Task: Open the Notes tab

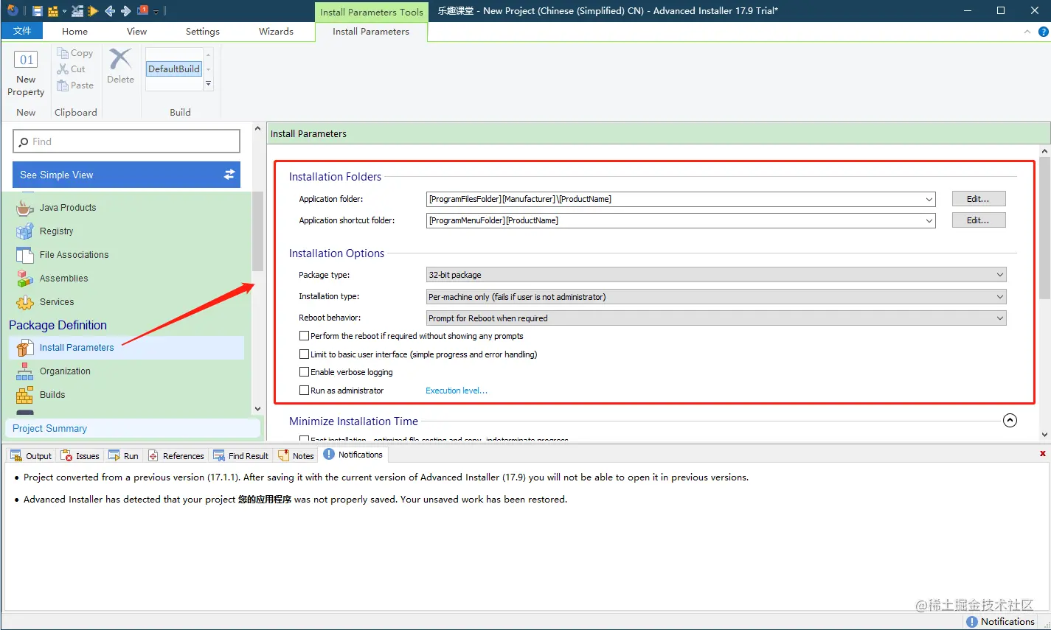Action: point(296,456)
